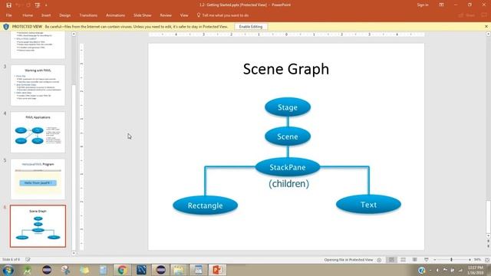Screen dimensions: 491x276
Task: Close the Protected View message bar
Action: tap(486, 27)
